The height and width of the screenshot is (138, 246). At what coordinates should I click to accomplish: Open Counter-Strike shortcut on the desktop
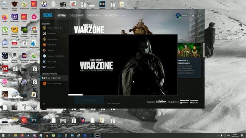point(43,4)
